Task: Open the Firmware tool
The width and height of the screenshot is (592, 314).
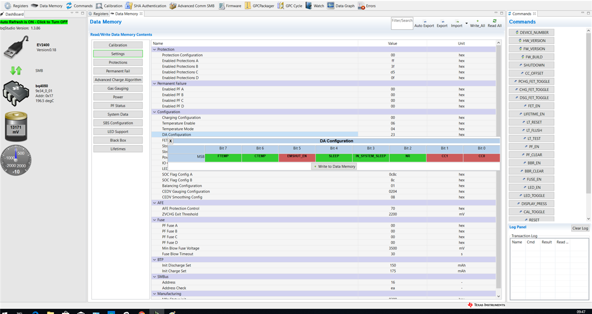Action: (230, 6)
